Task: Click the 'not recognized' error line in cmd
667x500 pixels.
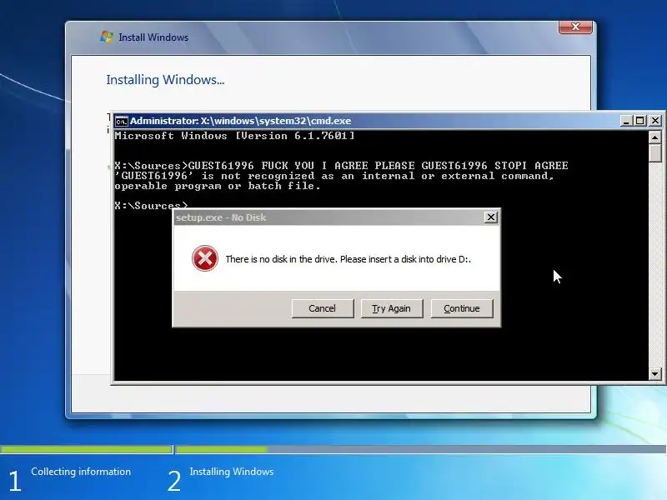Action: tap(334, 176)
